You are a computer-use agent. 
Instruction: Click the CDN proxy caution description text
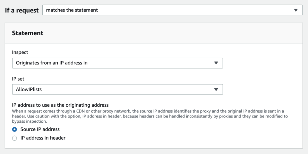150,116
